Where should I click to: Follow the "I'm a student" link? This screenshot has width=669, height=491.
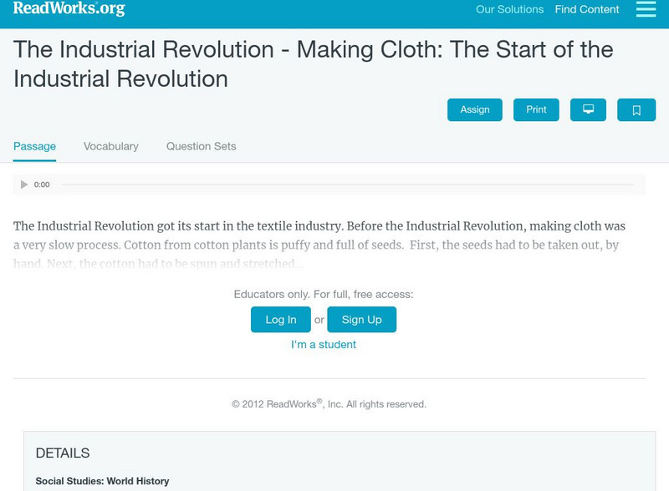[x=324, y=345]
